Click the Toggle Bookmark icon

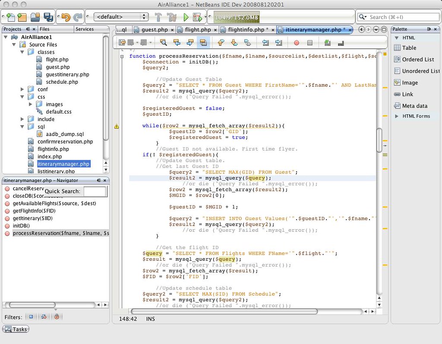point(247,43)
